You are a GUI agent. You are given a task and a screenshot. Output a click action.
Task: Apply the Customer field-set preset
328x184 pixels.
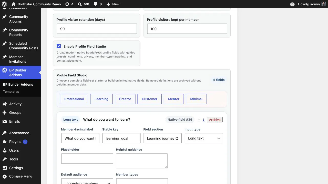pyautogui.click(x=150, y=99)
